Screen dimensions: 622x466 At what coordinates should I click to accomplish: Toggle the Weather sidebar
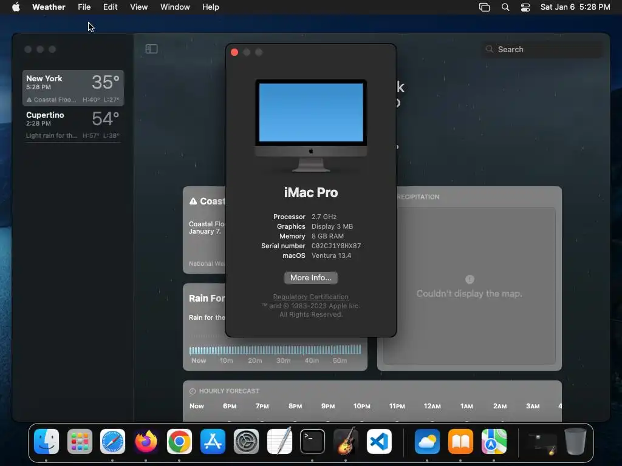point(151,49)
